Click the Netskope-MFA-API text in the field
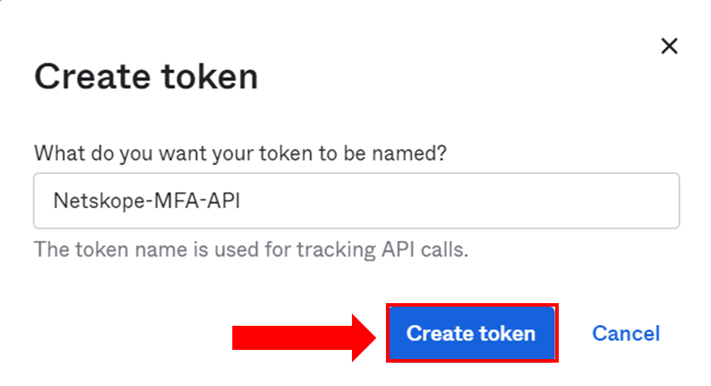711x386 pixels. click(147, 201)
